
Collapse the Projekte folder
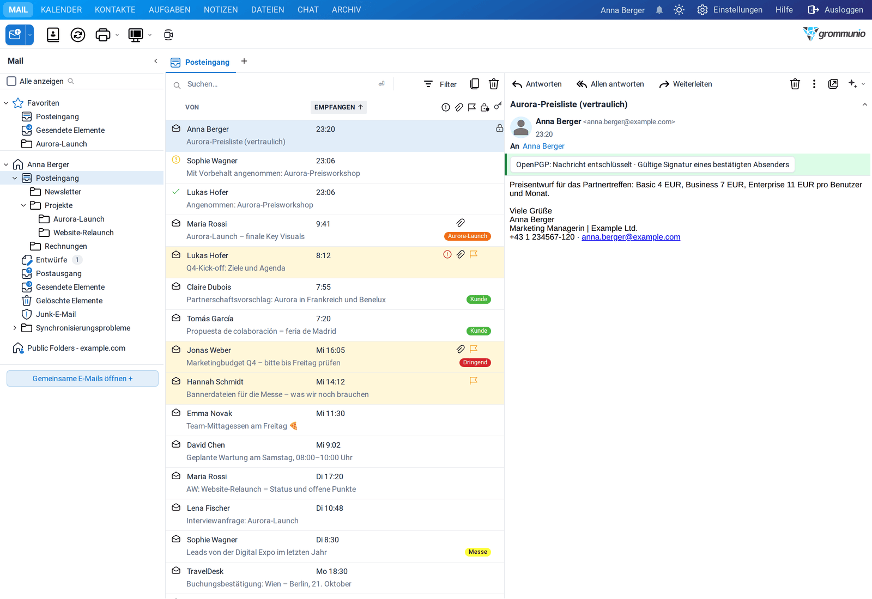tap(23, 205)
